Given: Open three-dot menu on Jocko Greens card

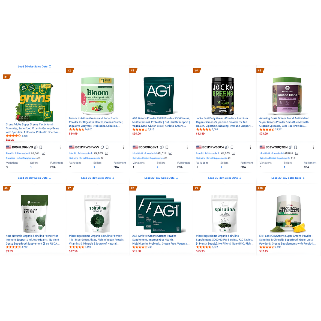Looking at the screenshot, I should coord(250,147).
